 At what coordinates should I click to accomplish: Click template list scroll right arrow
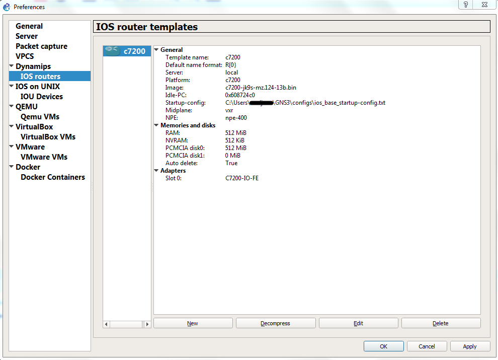click(147, 324)
